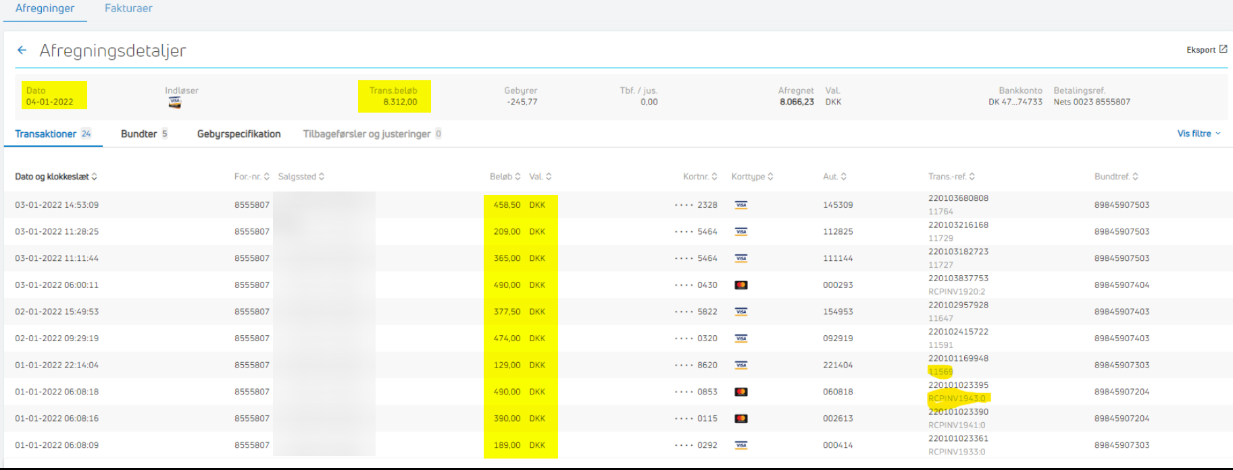Sort by Bundtref. column header

[1116, 177]
